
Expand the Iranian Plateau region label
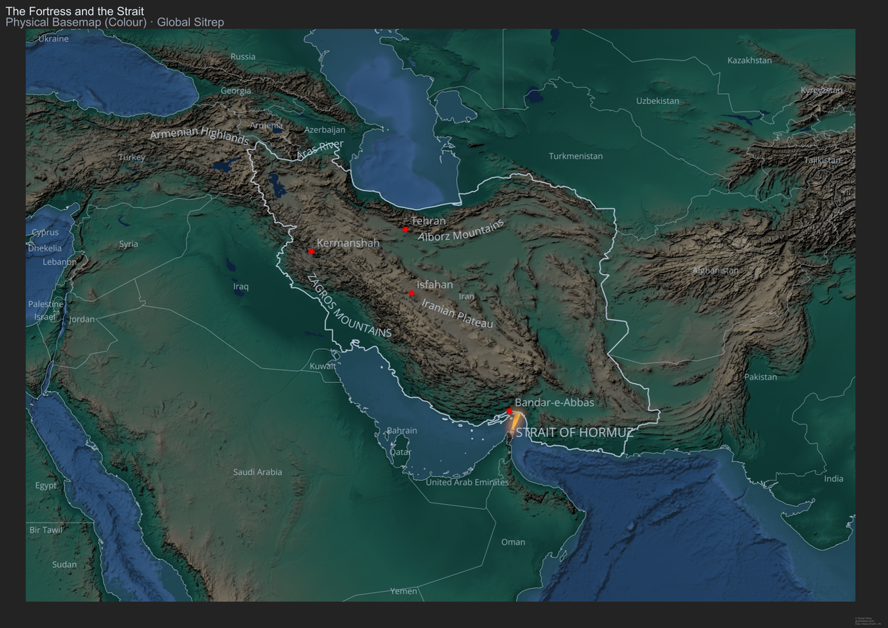(458, 312)
